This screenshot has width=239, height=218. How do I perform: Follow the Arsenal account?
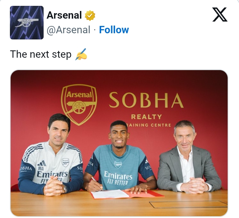pos(114,30)
